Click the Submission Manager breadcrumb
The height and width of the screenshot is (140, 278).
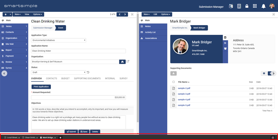point(43,28)
